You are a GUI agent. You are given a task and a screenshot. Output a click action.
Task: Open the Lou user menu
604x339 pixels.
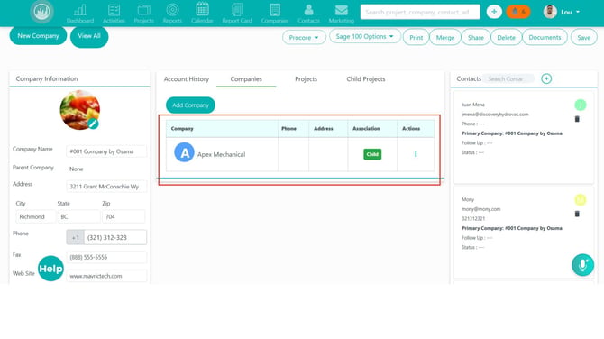click(x=569, y=12)
